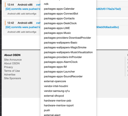
Task: Open Site Announce footer link
Action: click(x=13, y=60)
